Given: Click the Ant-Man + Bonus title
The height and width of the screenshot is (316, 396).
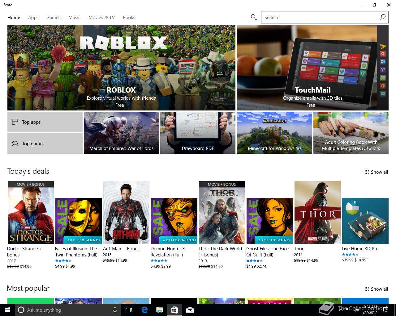Looking at the screenshot, I should click(x=121, y=248).
